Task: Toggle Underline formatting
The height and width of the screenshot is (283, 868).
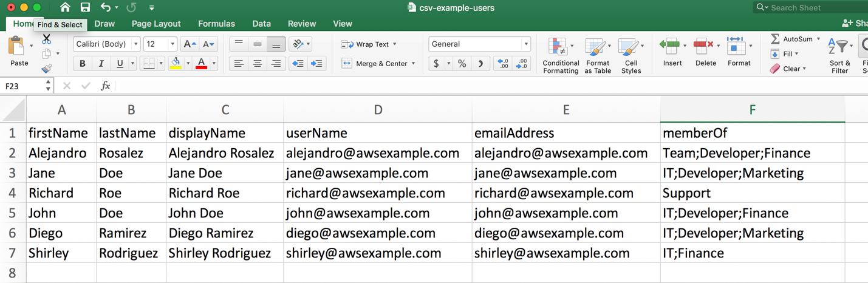Action: point(120,64)
